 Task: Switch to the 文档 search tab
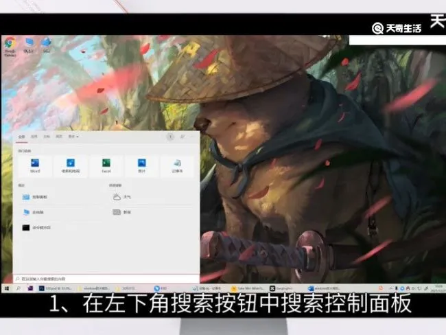47,137
